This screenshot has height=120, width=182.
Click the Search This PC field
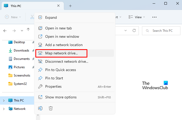pyautogui.click(x=162, y=31)
